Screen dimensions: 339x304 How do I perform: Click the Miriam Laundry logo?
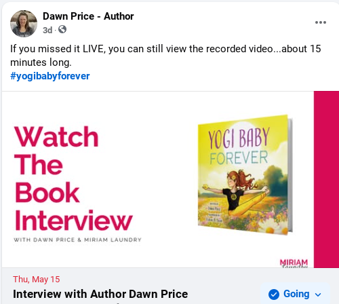coord(294,263)
